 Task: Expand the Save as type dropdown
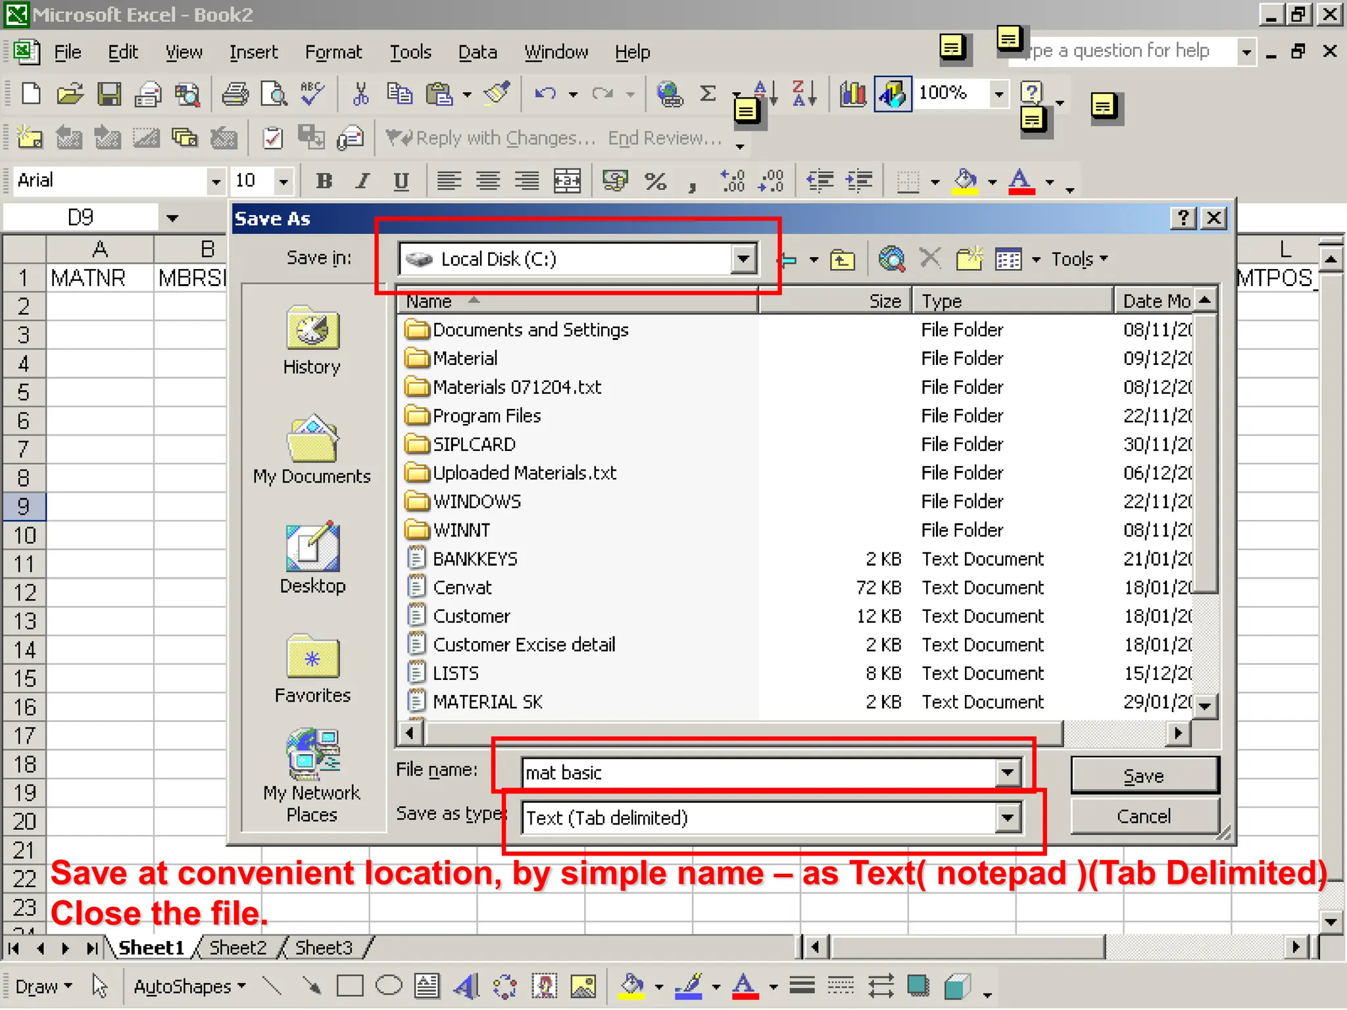click(1008, 818)
